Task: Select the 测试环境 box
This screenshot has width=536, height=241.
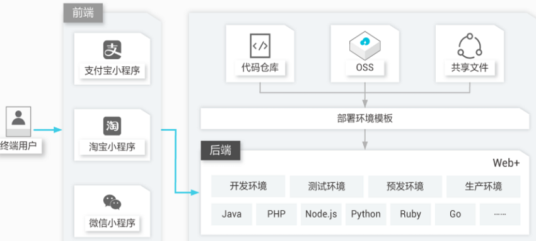Action: (x=327, y=186)
